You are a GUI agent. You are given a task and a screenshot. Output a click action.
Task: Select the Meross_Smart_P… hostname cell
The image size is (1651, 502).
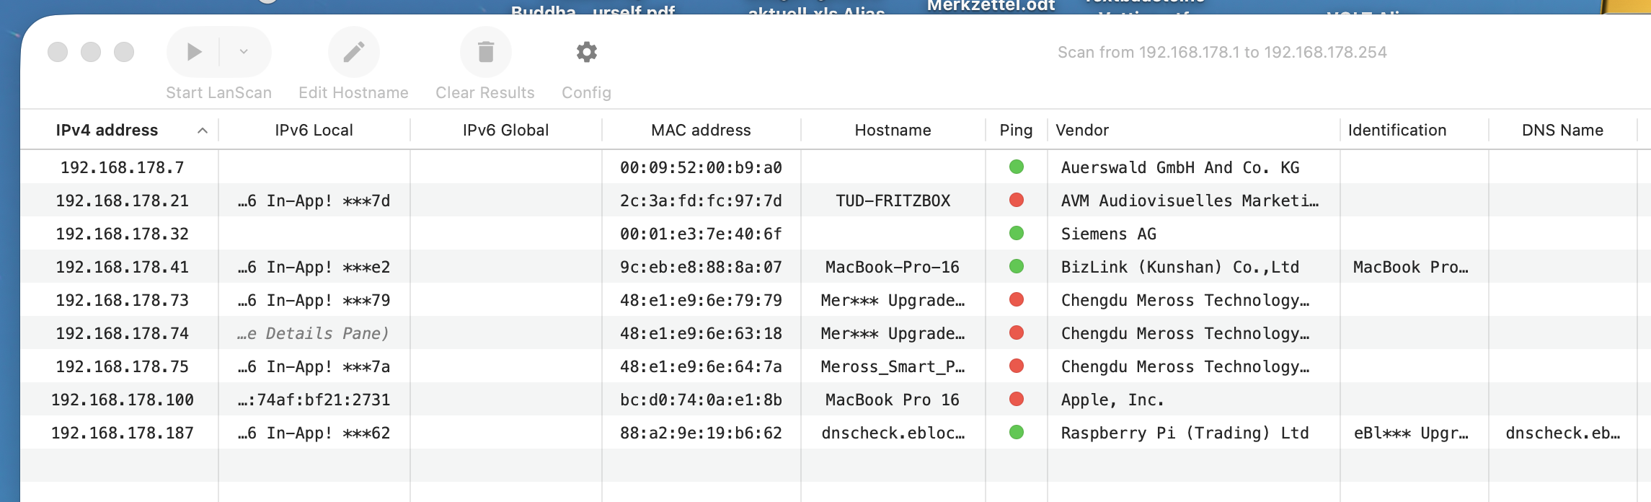pyautogui.click(x=893, y=367)
